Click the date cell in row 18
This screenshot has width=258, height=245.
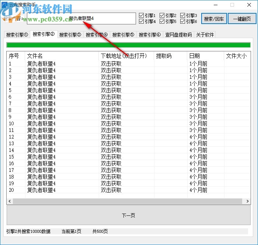pyautogui.click(x=198, y=177)
